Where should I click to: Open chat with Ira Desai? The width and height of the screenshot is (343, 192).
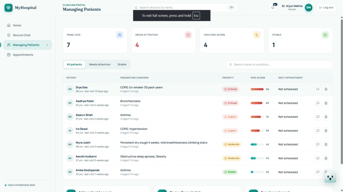pyautogui.click(x=318, y=131)
